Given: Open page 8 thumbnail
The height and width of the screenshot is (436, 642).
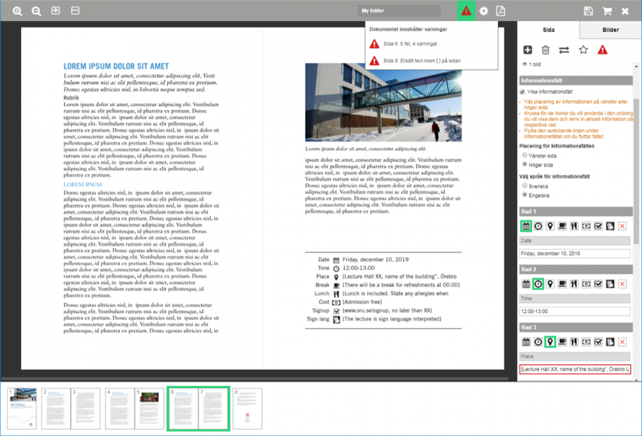Looking at the screenshot, I should click(247, 408).
